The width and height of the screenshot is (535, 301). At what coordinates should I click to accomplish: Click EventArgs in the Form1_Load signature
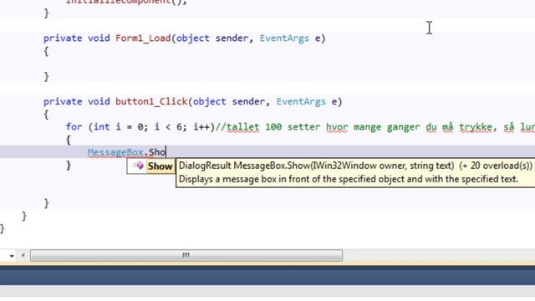click(x=284, y=38)
